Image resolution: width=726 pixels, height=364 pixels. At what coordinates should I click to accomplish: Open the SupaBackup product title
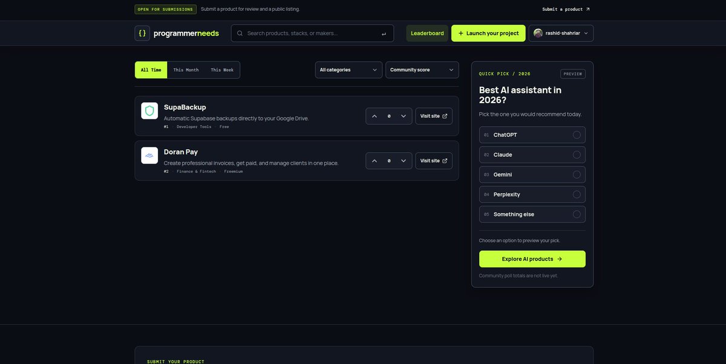tap(185, 107)
